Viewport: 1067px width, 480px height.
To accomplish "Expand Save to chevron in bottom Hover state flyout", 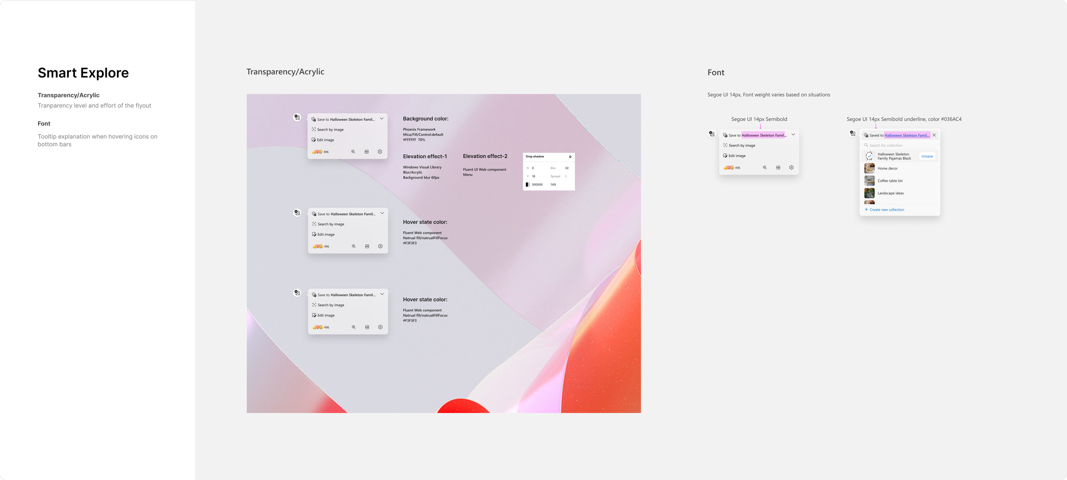I will click(x=382, y=294).
